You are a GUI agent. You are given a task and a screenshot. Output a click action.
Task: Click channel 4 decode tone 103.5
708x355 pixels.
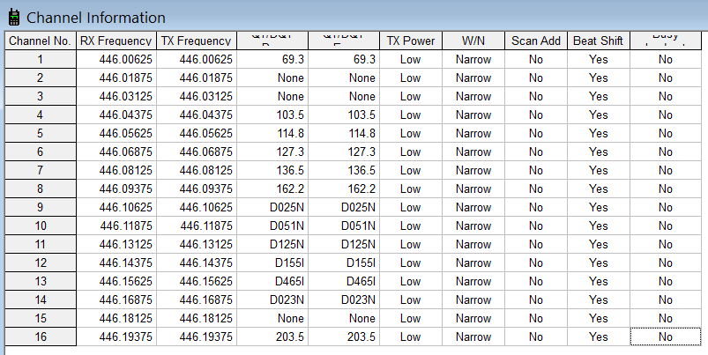(x=272, y=115)
